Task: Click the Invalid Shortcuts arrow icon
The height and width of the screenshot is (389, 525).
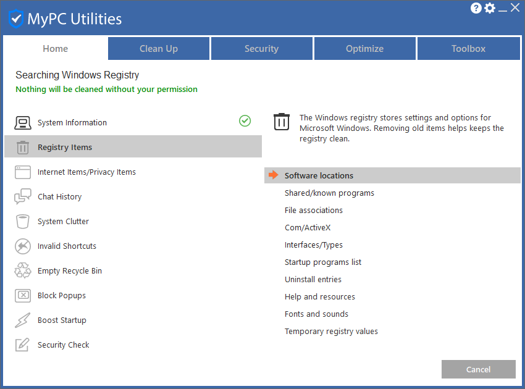Action: point(23,246)
